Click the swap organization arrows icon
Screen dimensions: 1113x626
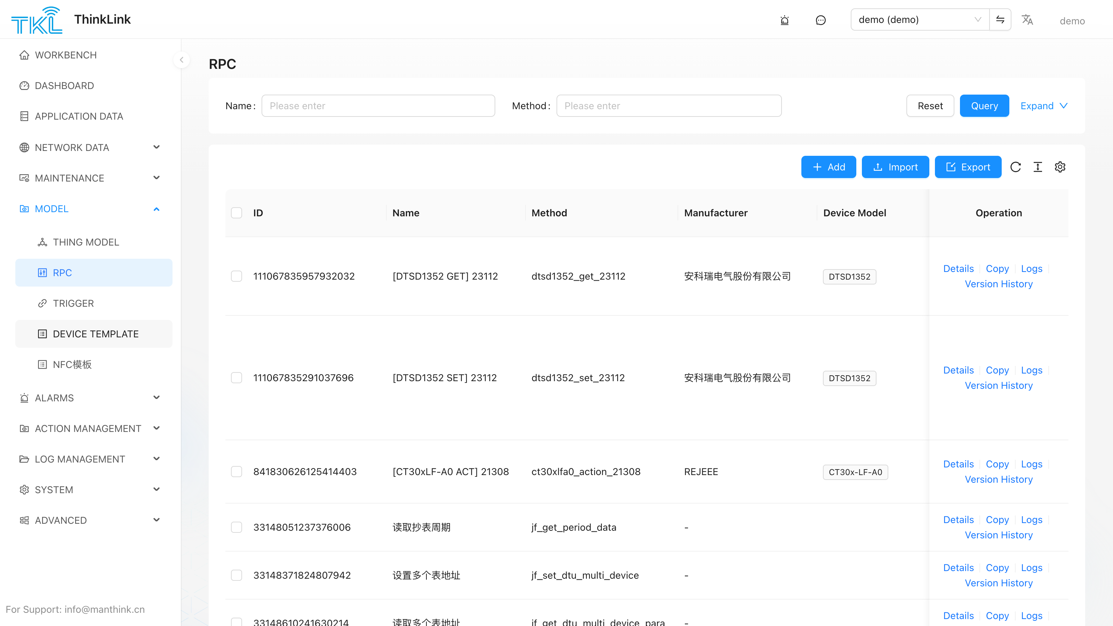pyautogui.click(x=1000, y=19)
